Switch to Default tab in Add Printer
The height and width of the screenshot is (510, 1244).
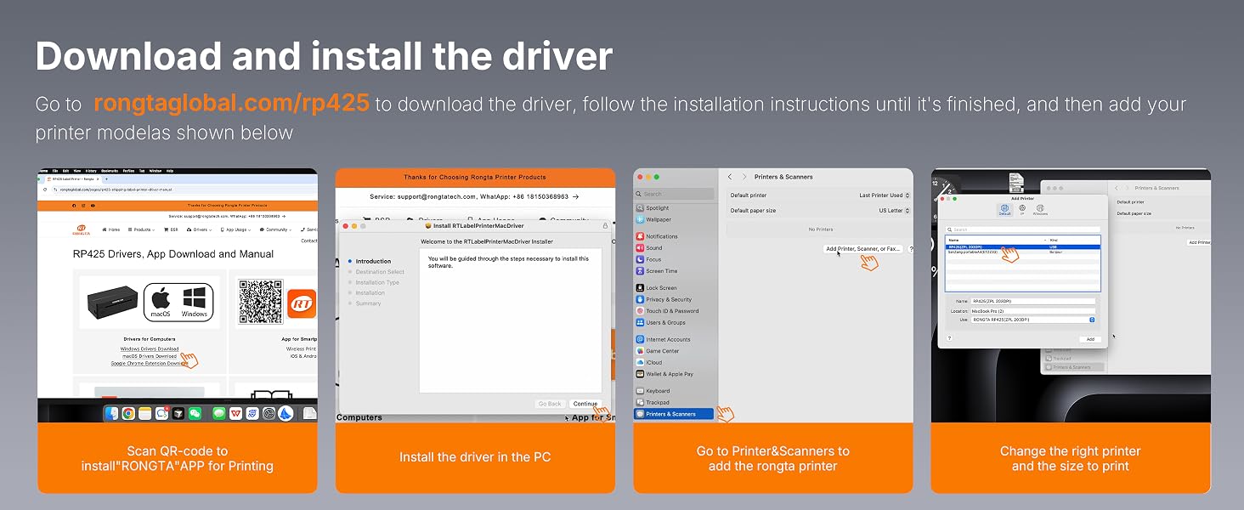pos(1004,209)
